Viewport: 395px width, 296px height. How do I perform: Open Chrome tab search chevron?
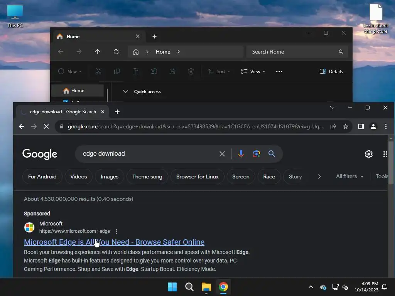pos(332,108)
